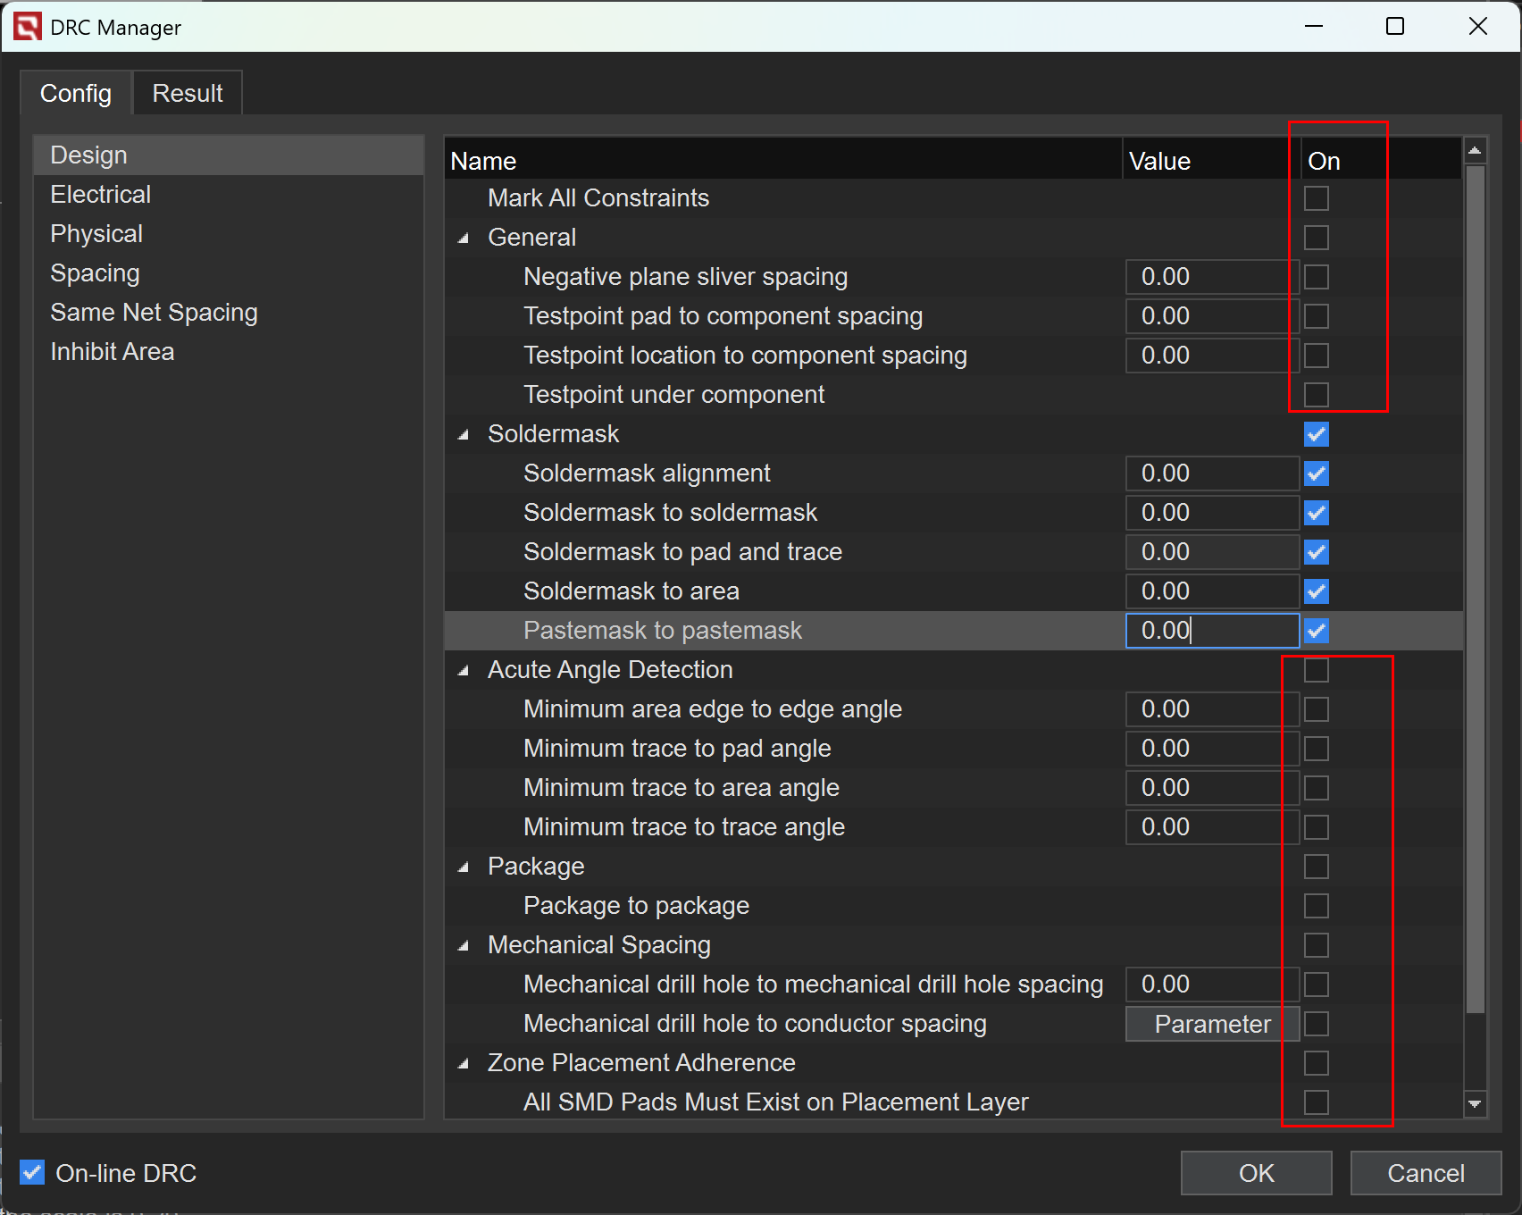Click the DRC Manager app icon
Image resolution: width=1522 pixels, height=1215 pixels.
(27, 27)
